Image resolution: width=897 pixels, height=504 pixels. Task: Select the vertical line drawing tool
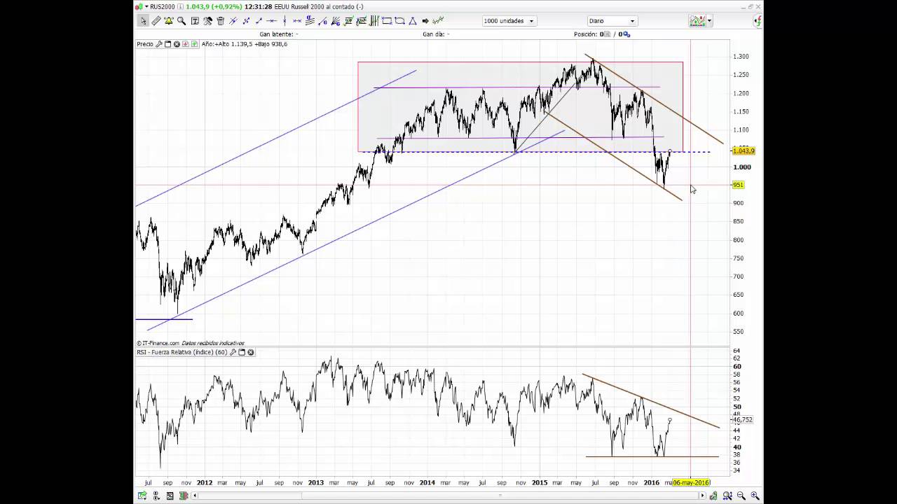click(x=285, y=21)
